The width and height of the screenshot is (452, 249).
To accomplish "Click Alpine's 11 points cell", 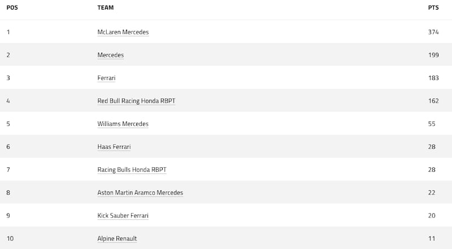I will [432, 239].
